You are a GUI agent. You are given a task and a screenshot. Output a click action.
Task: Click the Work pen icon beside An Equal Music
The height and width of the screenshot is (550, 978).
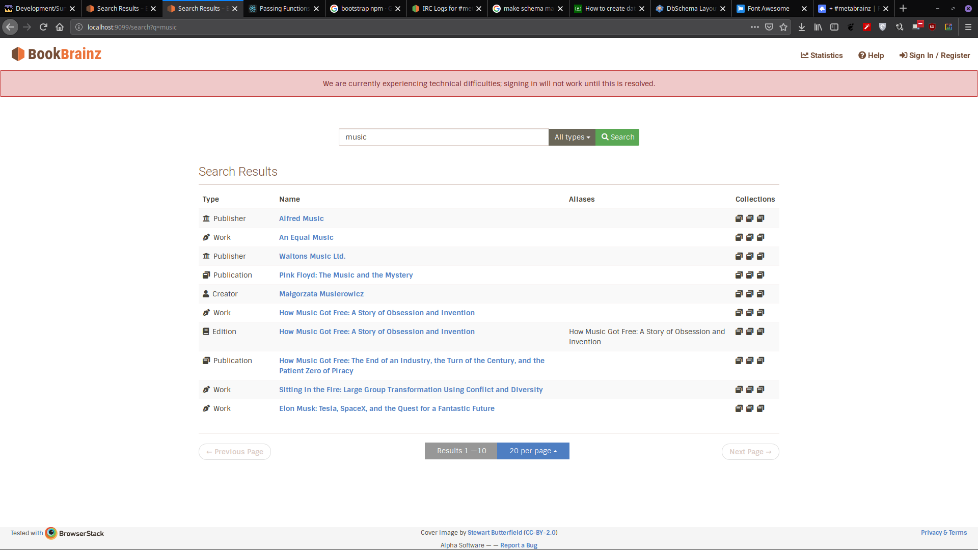tap(206, 237)
